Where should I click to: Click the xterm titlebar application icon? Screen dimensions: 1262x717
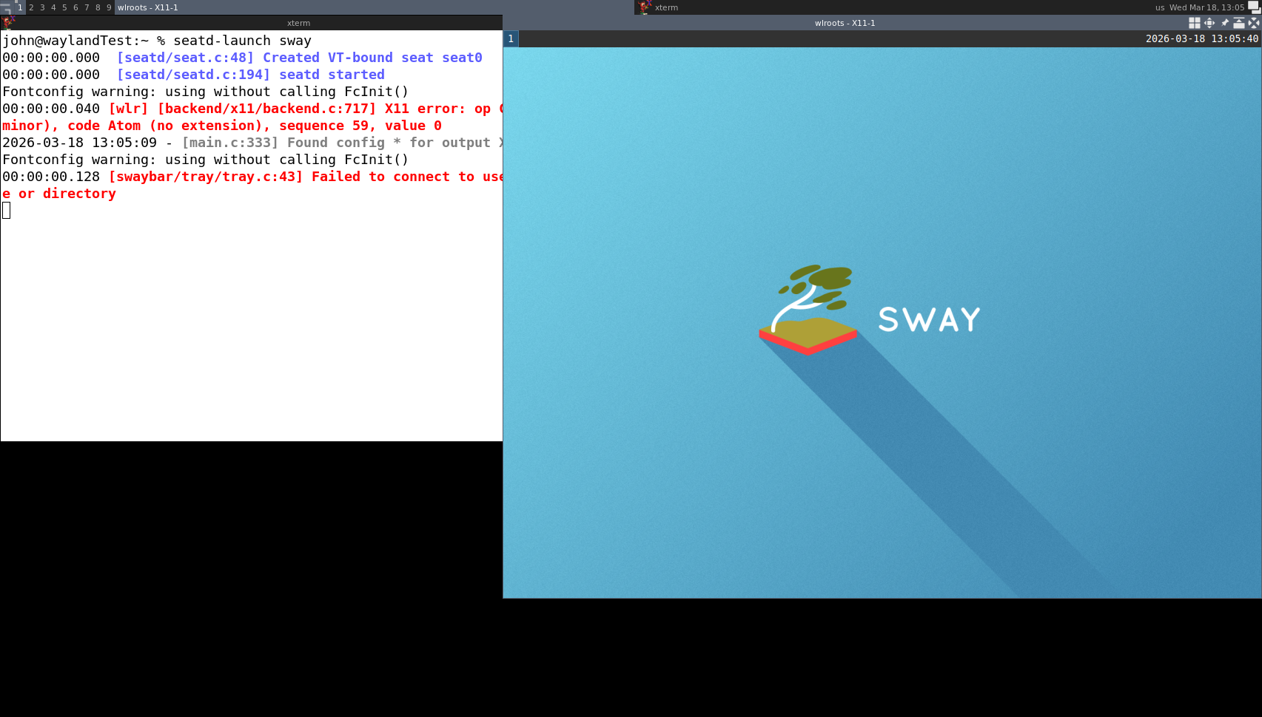point(8,23)
